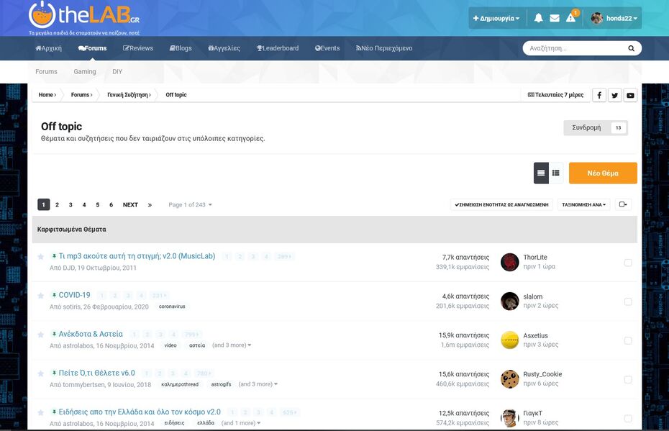Select the checkbox next to ThorLite's topic
This screenshot has height=431, width=669.
point(628,261)
